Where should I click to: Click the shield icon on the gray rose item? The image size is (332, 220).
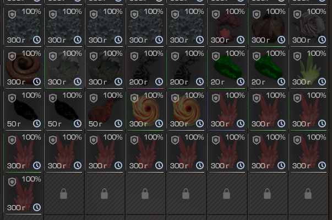tap(297, 14)
